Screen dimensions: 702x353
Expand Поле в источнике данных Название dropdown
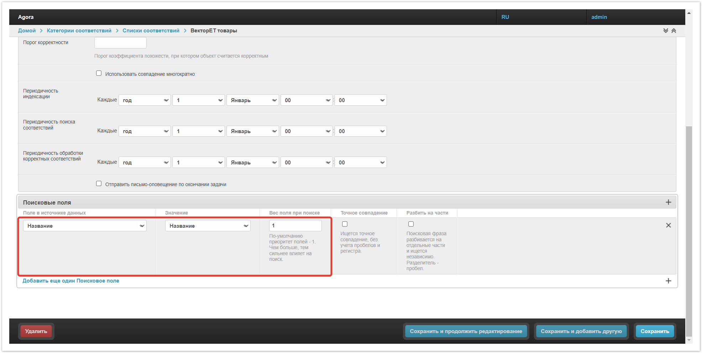pyautogui.click(x=85, y=226)
